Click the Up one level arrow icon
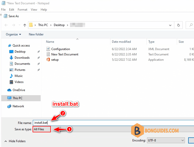Screen dimensions: 194x147 tap(25, 25)
